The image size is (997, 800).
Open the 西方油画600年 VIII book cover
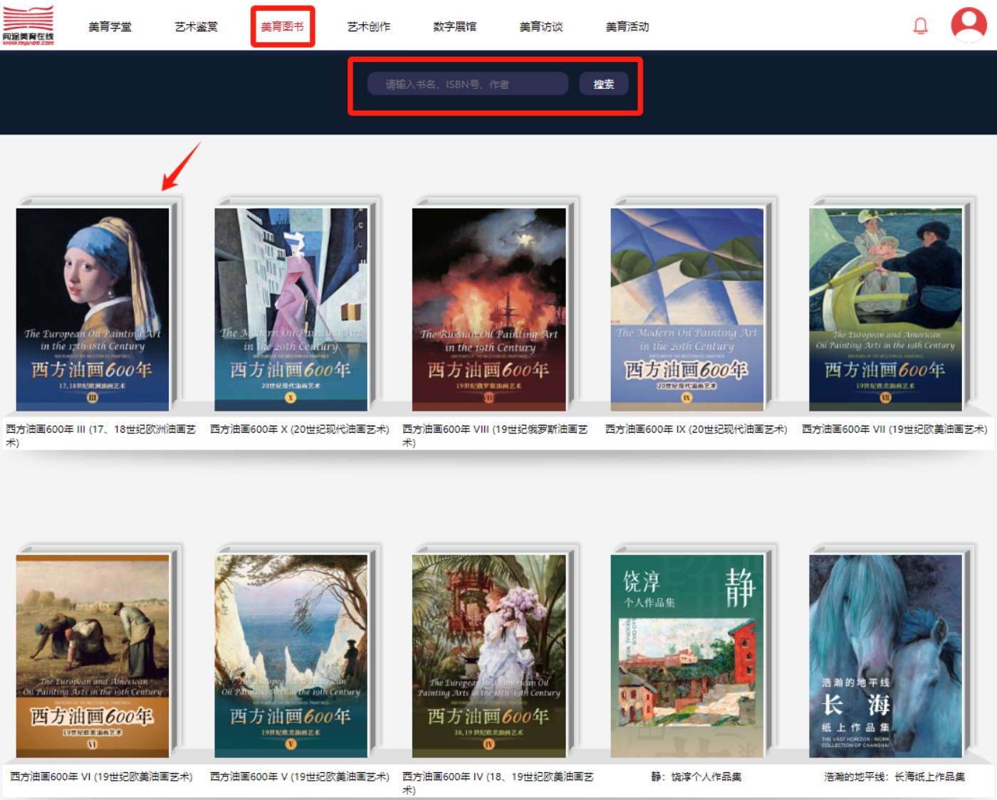(x=489, y=309)
